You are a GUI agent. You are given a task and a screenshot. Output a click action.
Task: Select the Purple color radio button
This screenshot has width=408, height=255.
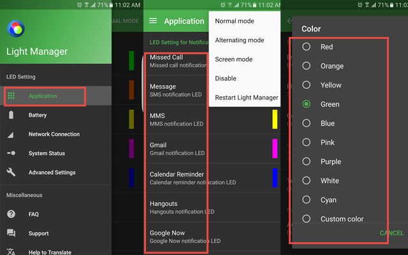(x=306, y=161)
